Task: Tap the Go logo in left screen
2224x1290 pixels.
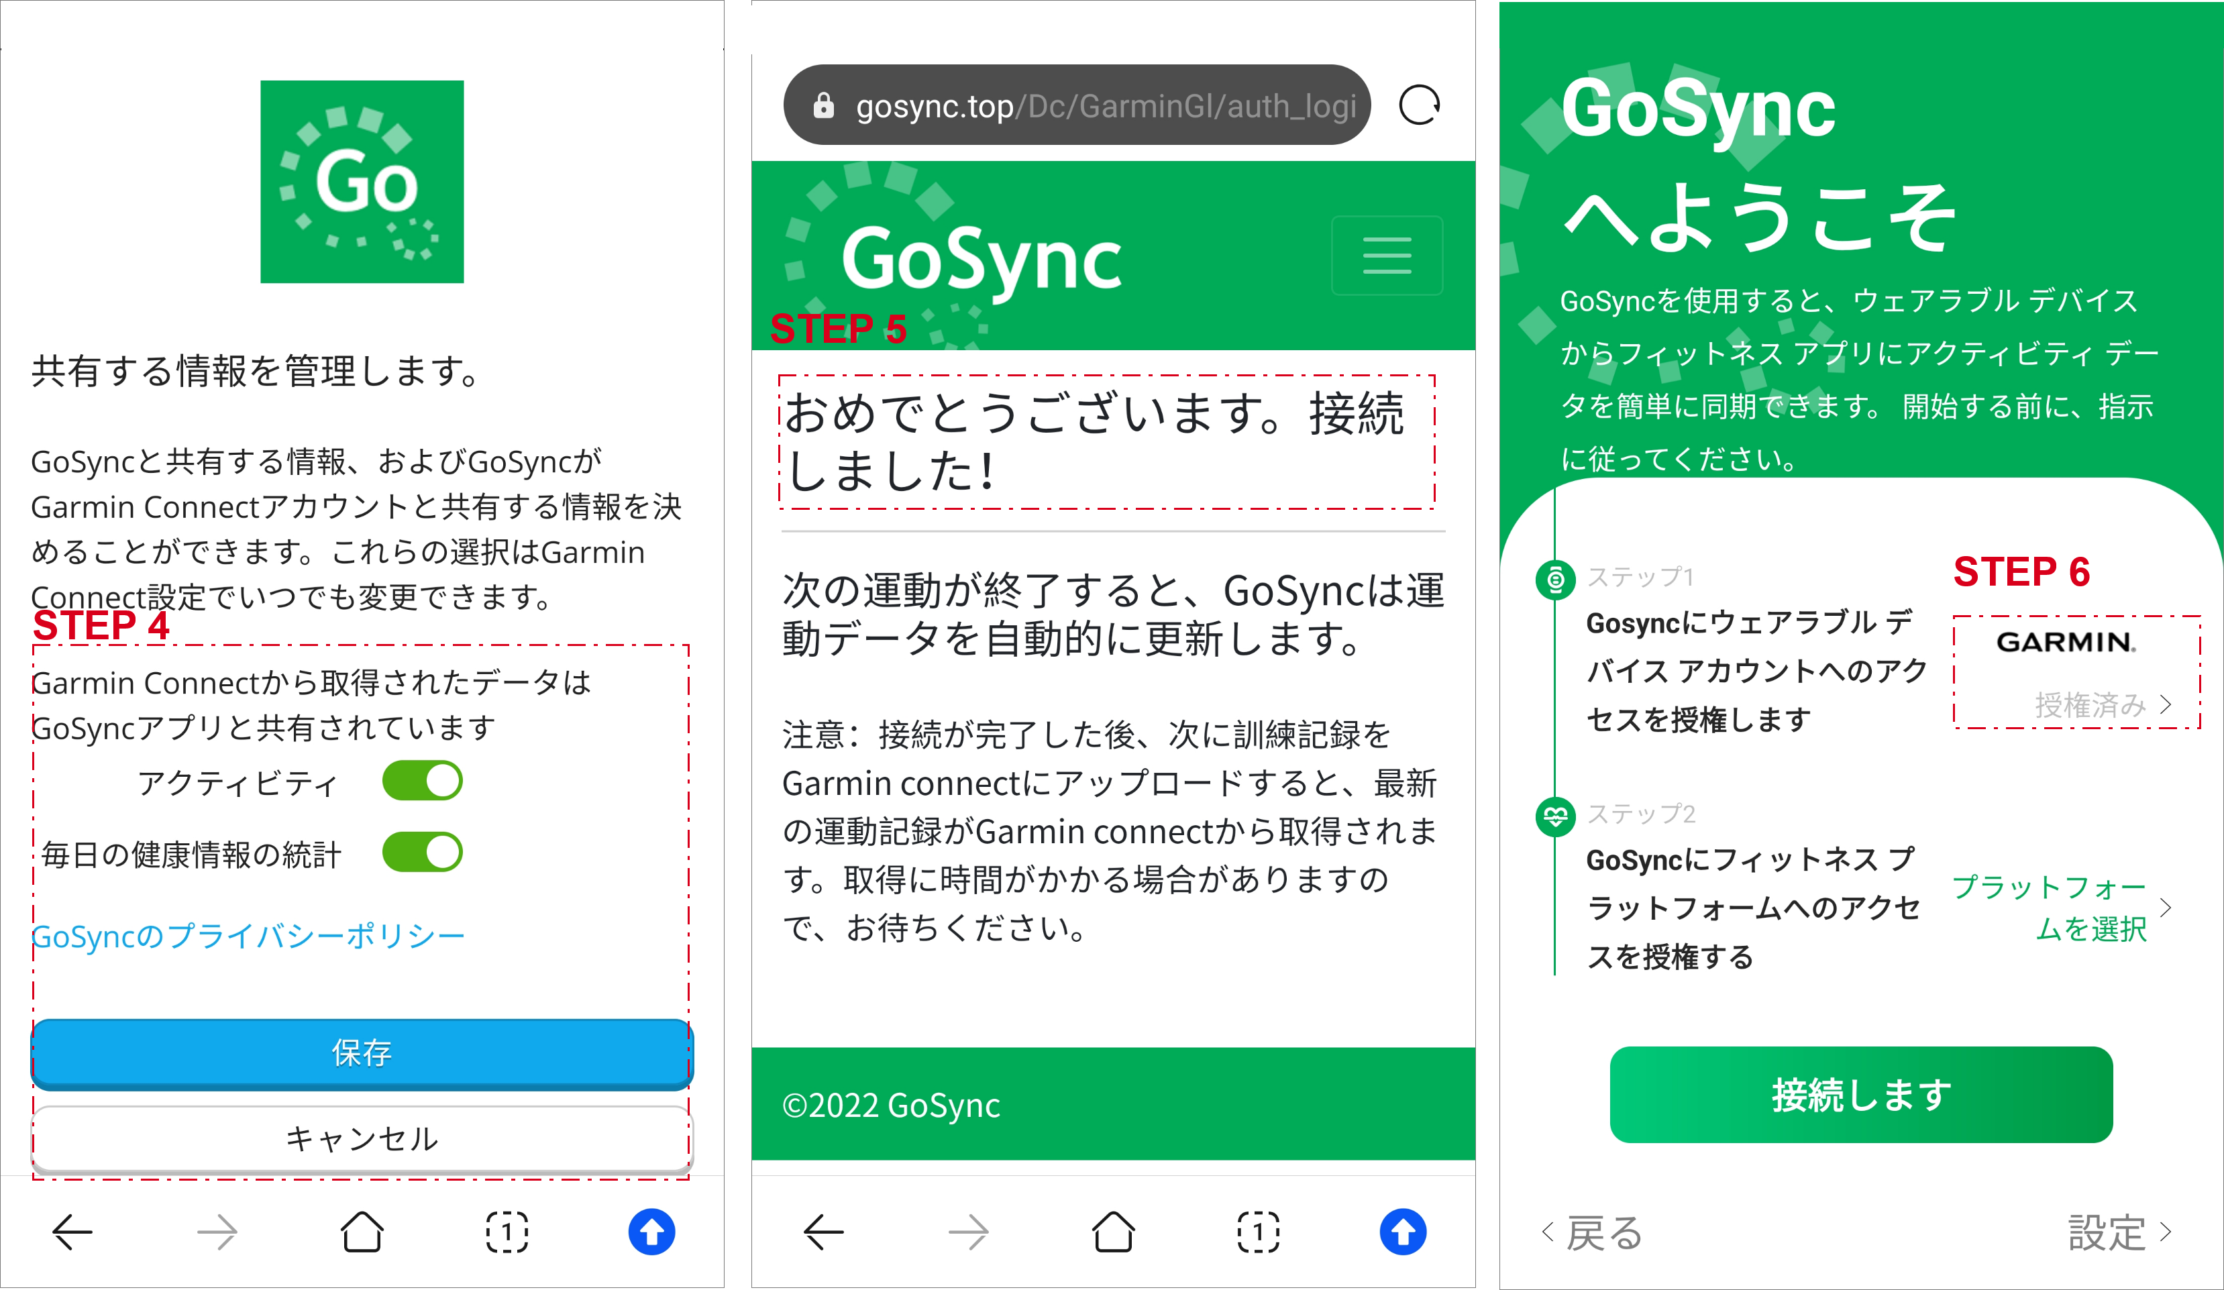Action: coord(362,182)
